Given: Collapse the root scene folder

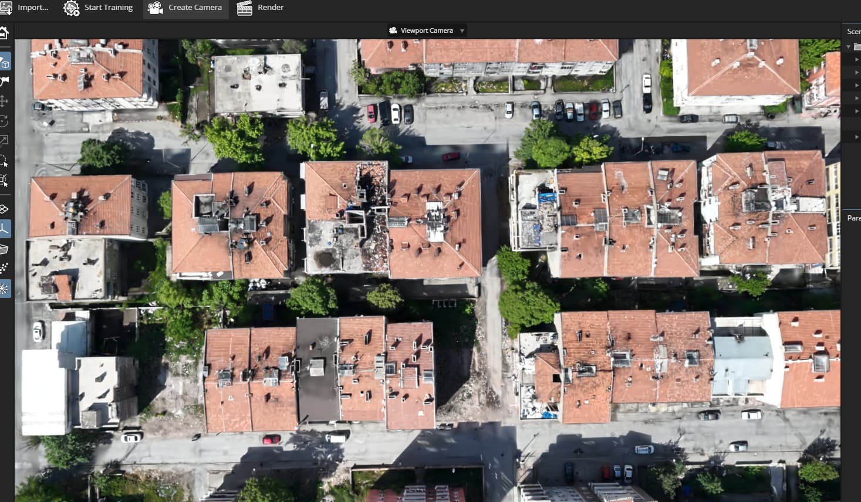Looking at the screenshot, I should click(848, 46).
